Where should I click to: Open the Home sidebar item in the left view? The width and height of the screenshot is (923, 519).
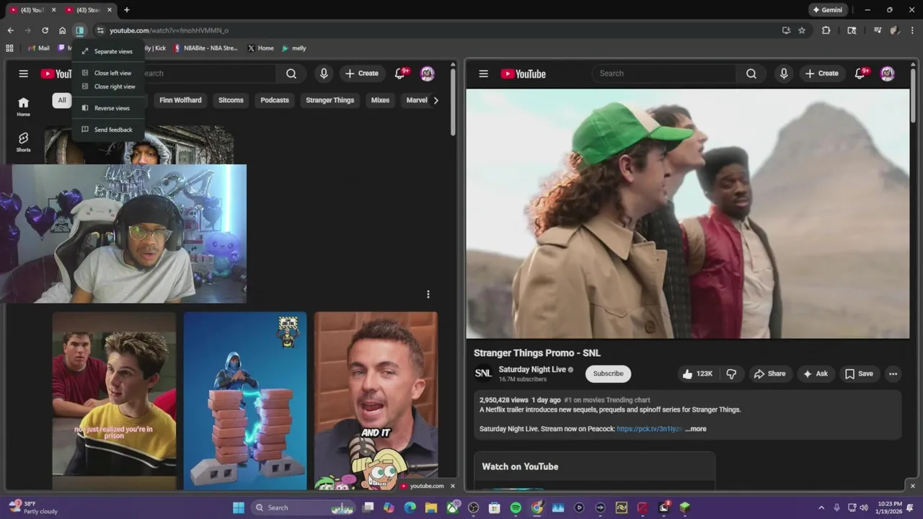coord(23,107)
